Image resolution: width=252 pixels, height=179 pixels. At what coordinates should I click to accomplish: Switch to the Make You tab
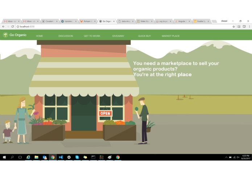pos(144,21)
